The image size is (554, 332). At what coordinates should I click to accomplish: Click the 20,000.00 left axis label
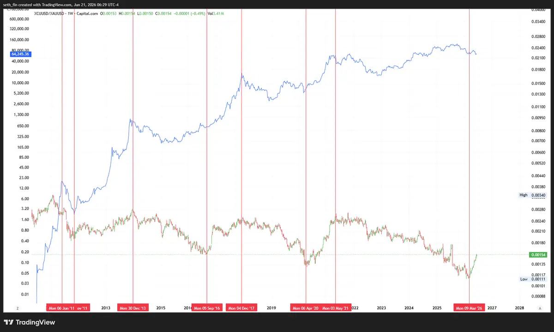(x=21, y=72)
